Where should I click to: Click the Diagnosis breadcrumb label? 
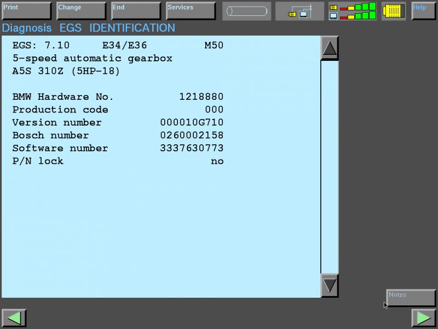(27, 28)
